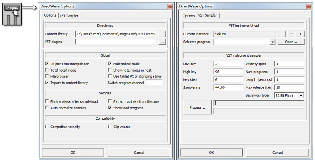
Task: Toggle Show load progress checkbox
Action: 110,108
